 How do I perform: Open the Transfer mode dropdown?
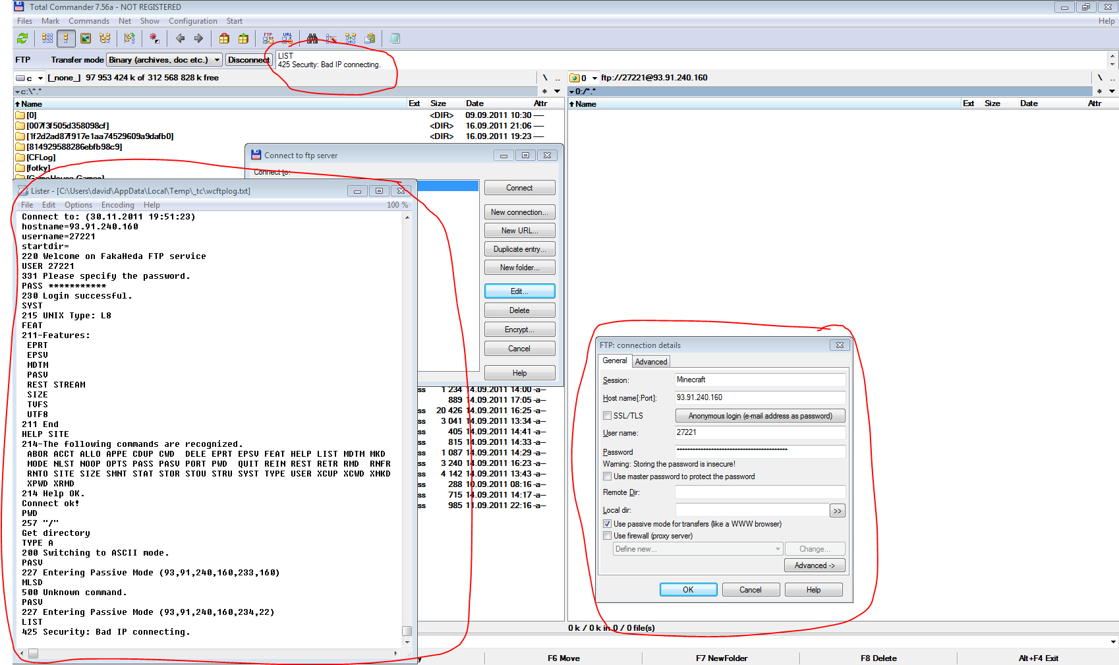coord(164,60)
